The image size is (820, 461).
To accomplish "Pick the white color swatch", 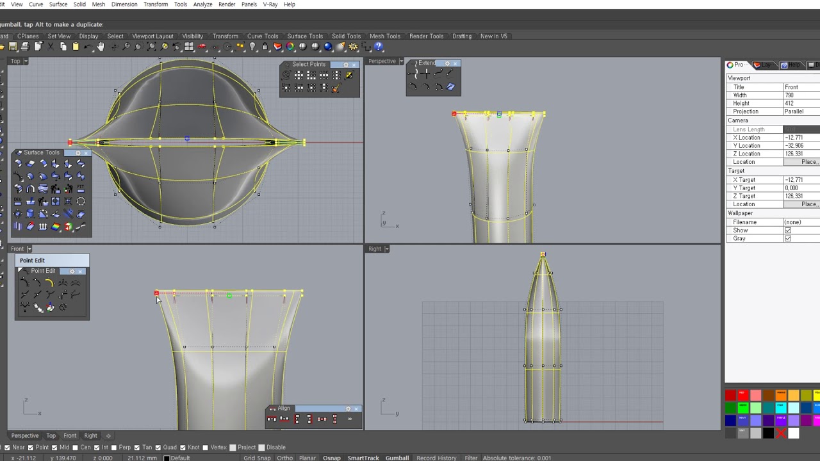I will (x=794, y=433).
